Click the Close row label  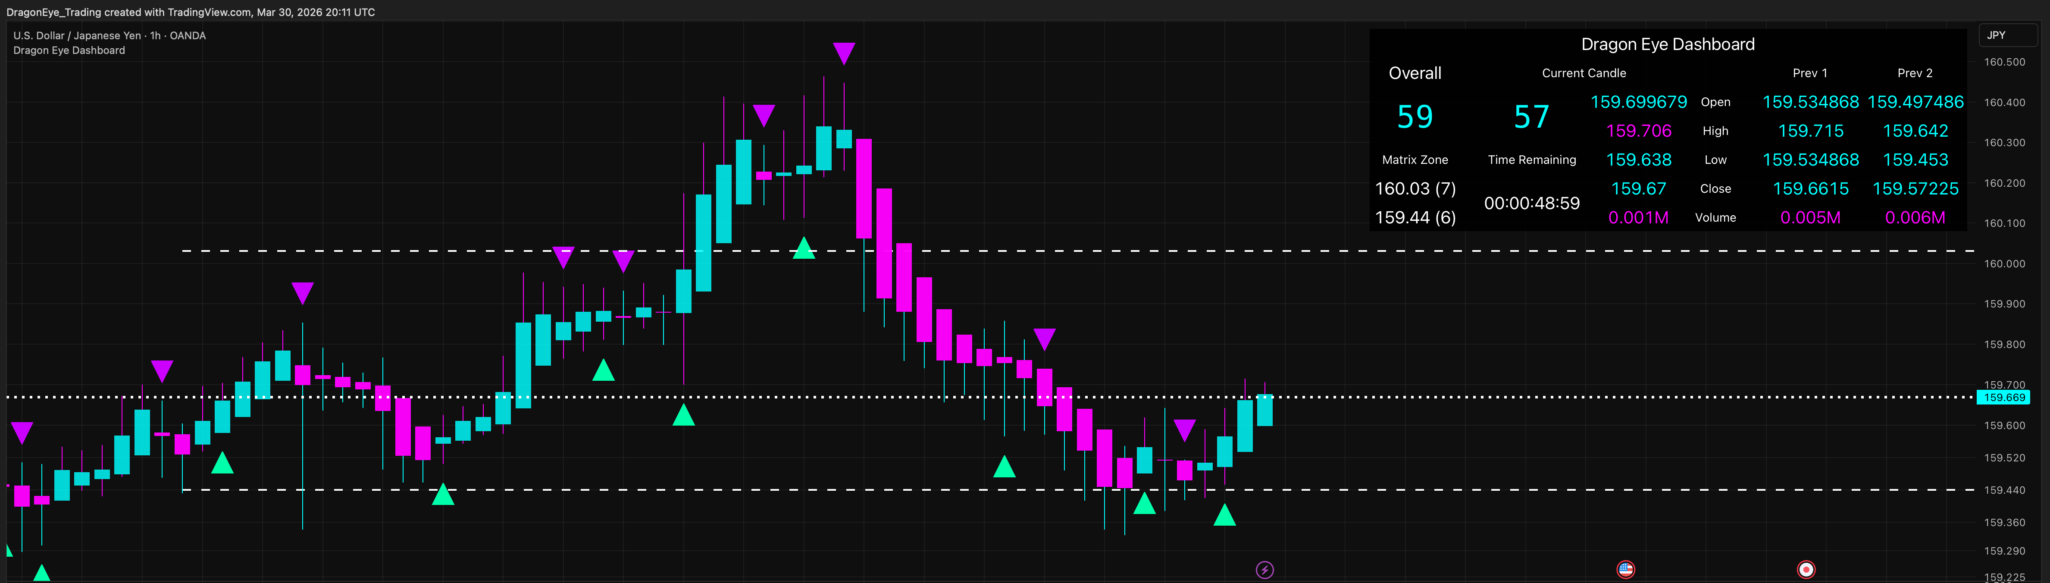1716,189
